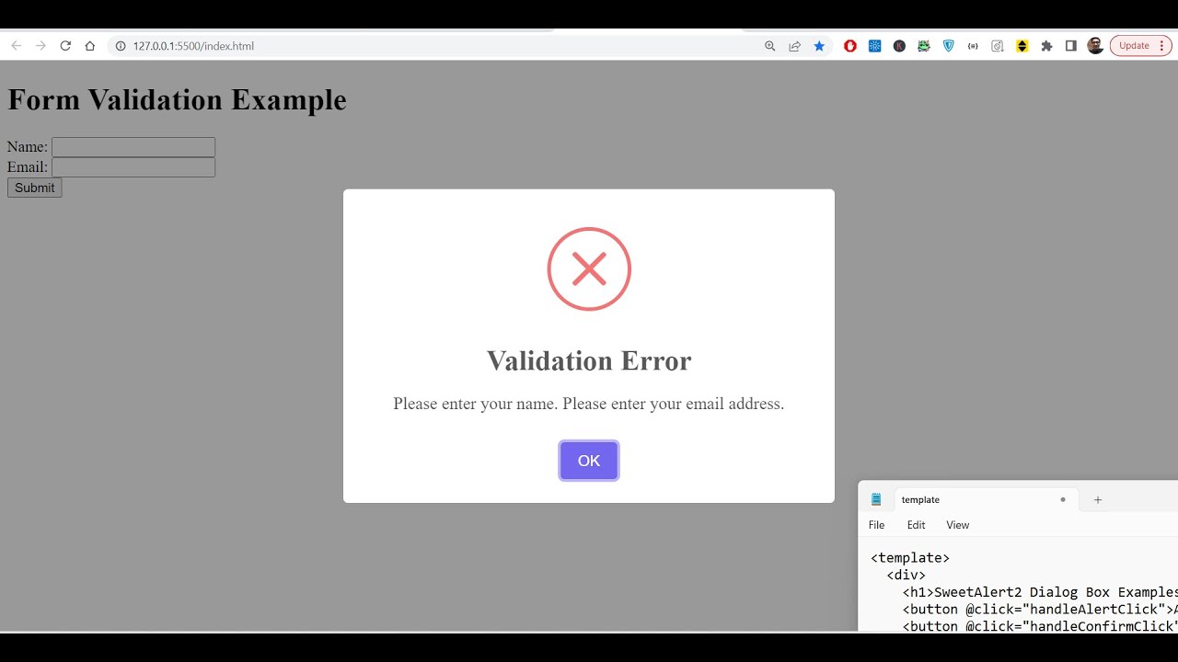Open the zoom magnifier icon in address bar
This screenshot has height=662, width=1178.
[x=770, y=46]
